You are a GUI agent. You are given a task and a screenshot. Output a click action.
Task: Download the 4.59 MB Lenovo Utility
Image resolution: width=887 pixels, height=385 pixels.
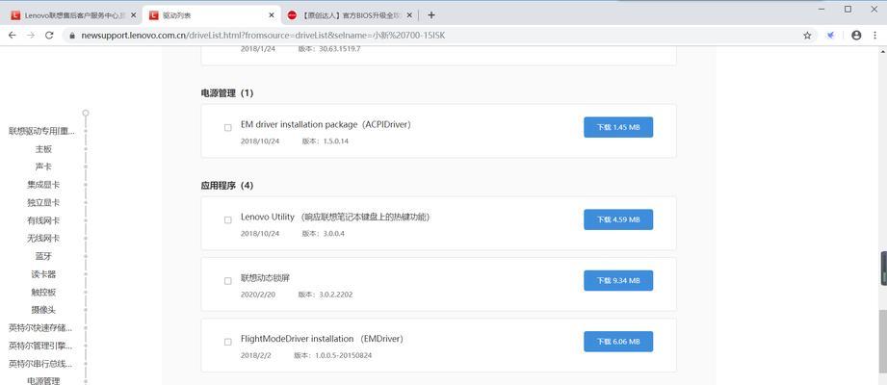point(618,219)
